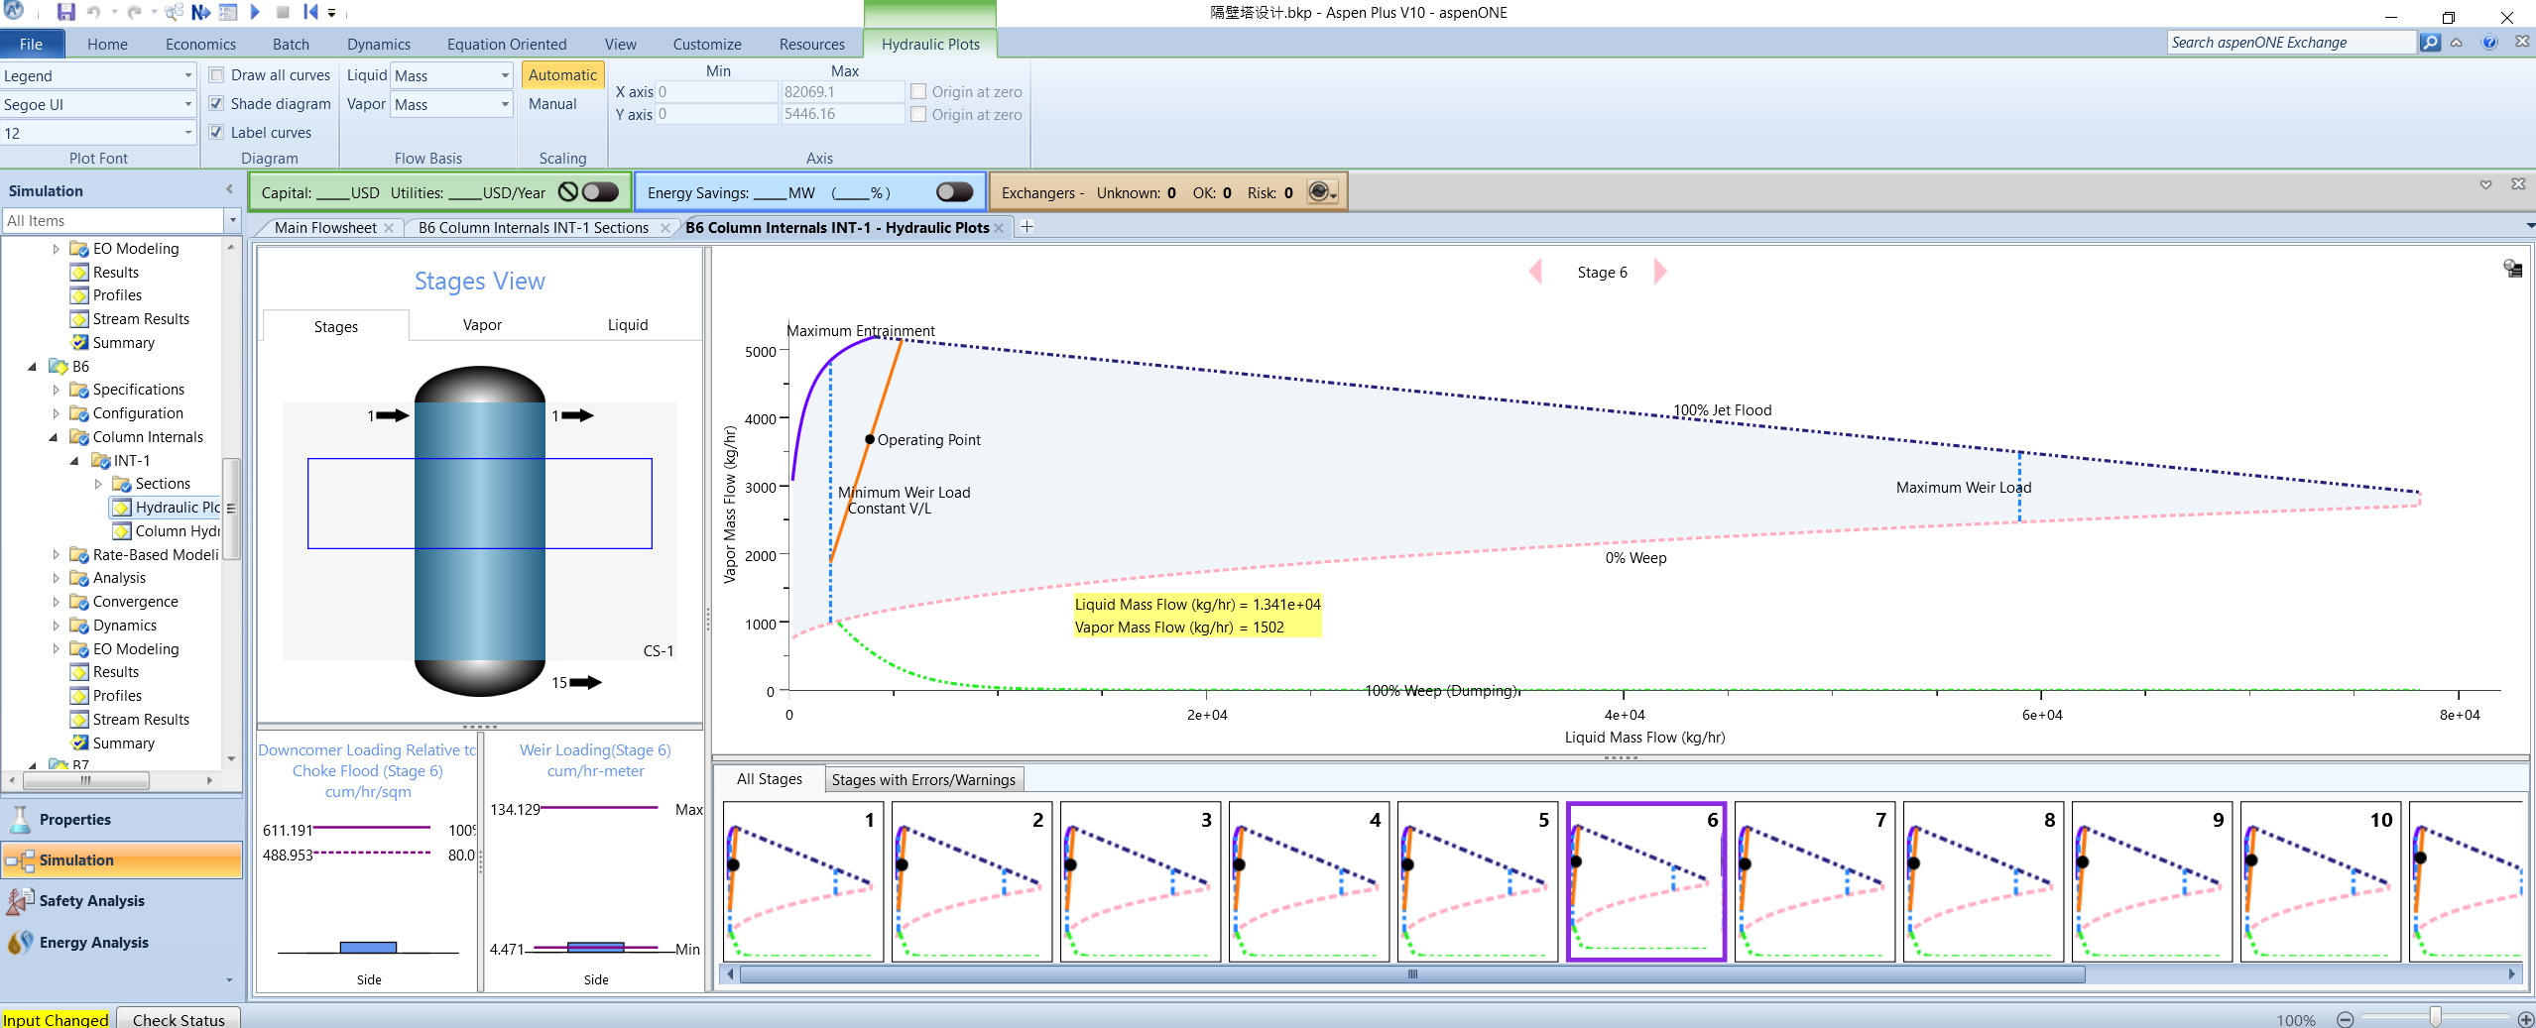Click the Redo arrow in the quick access toolbar
This screenshot has height=1028, width=2536.
click(135, 12)
